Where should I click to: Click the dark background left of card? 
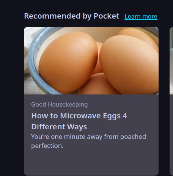[x=12, y=101]
